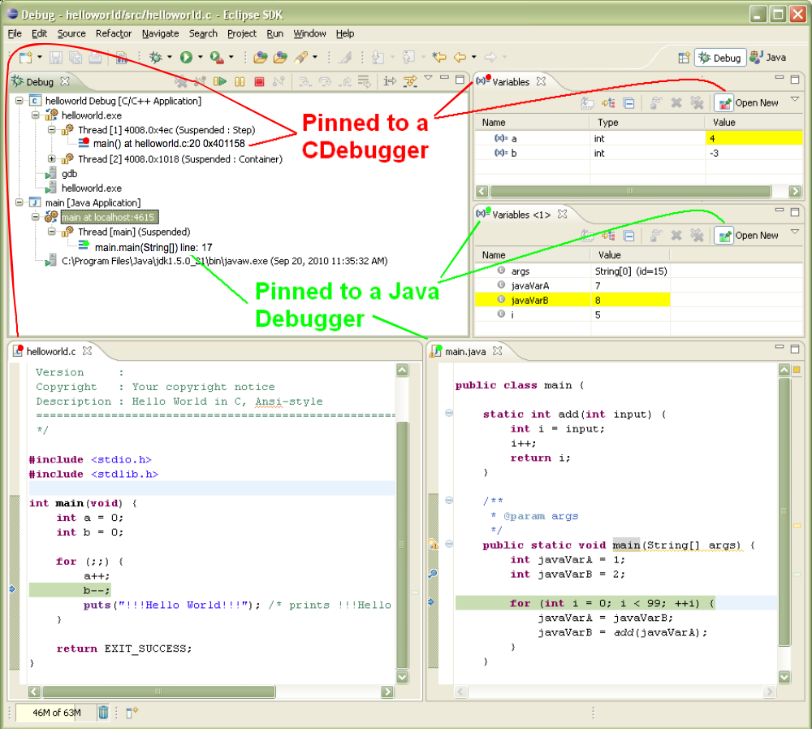Click the Save icon in main toolbar

56,57
